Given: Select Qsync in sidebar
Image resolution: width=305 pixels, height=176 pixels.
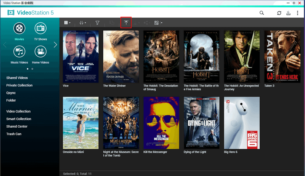Looking at the screenshot, I should coord(11,93).
